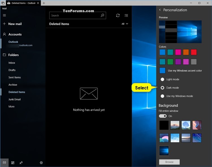
Task: Switch to Mail app icon
Action: 4,162
